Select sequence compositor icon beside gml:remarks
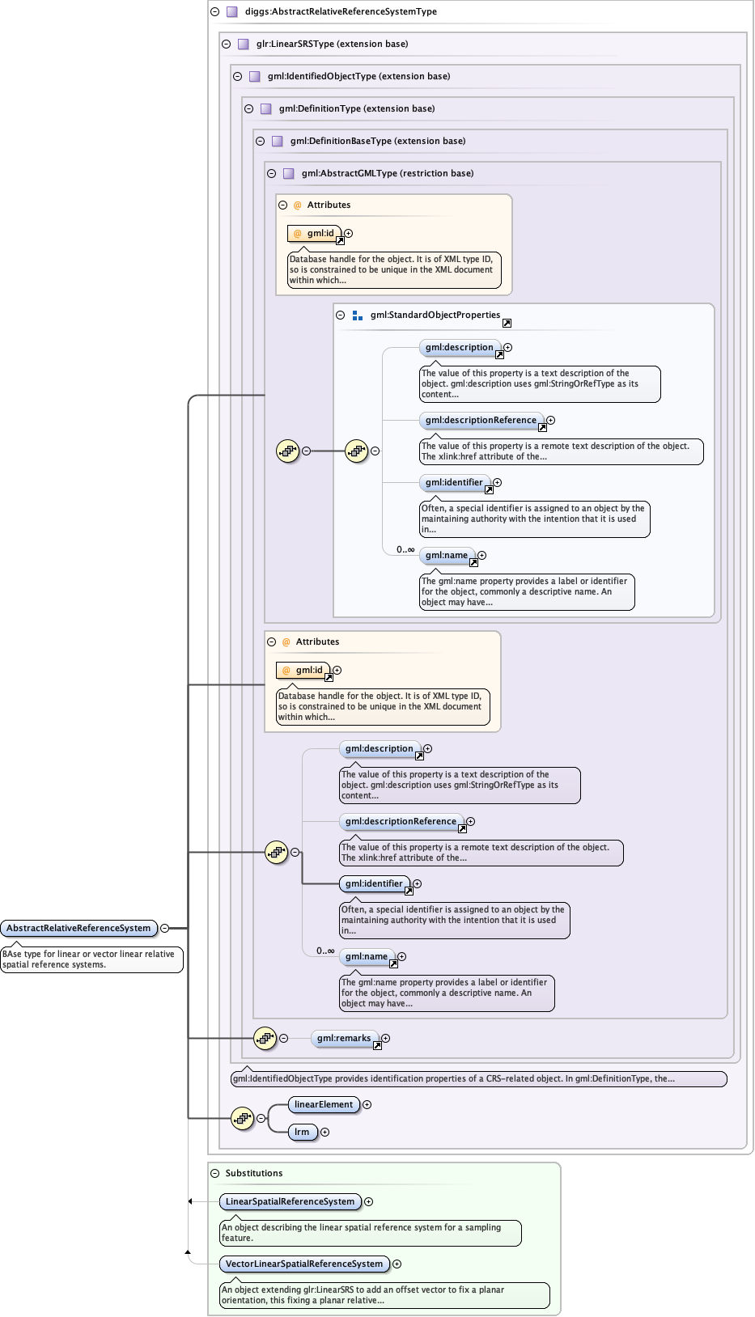The image size is (755, 1317). (265, 1039)
